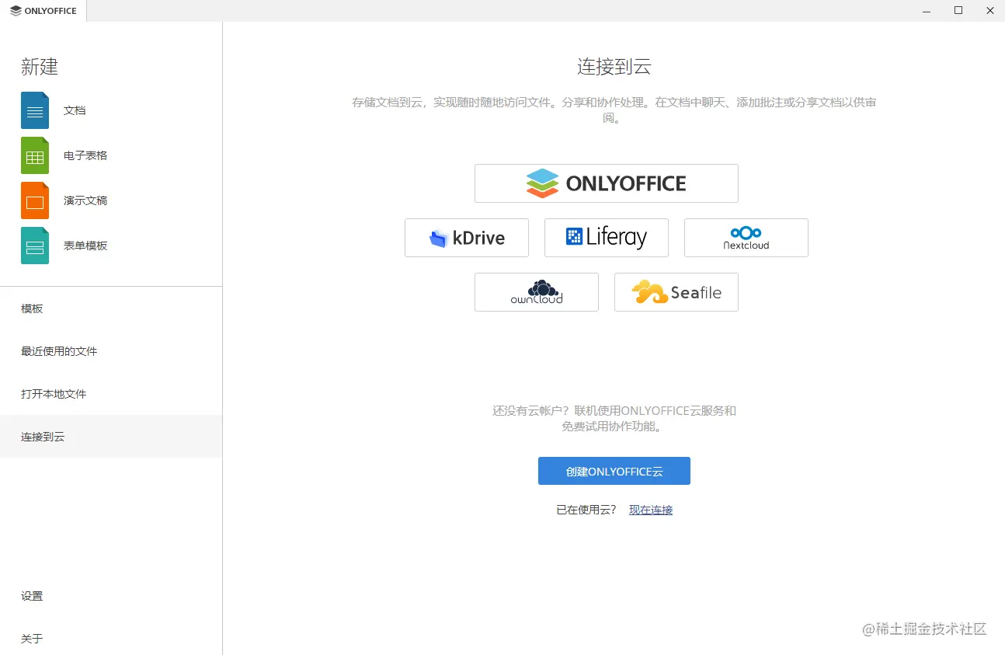The image size is (1005, 655).
Task: Click the 电子表格 label under 新建
Action: (x=85, y=155)
